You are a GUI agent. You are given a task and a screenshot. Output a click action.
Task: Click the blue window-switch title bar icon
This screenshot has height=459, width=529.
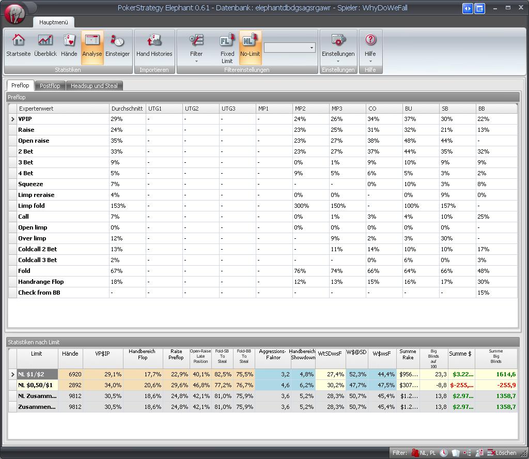pos(479,8)
